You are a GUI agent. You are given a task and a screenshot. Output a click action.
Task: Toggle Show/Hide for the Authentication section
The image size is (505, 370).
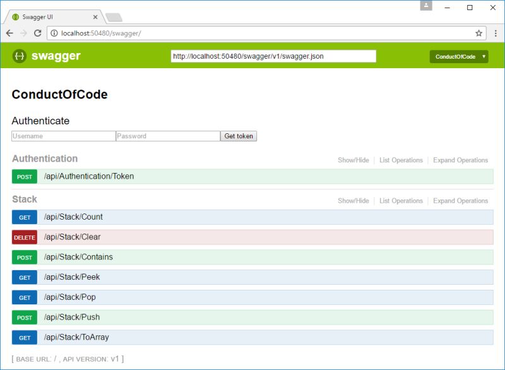click(353, 160)
